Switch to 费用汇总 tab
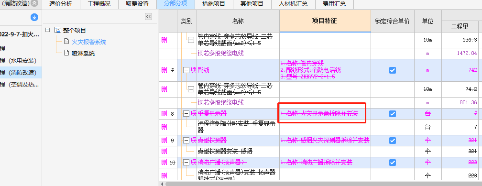This screenshot has width=482, height=186. (x=334, y=4)
